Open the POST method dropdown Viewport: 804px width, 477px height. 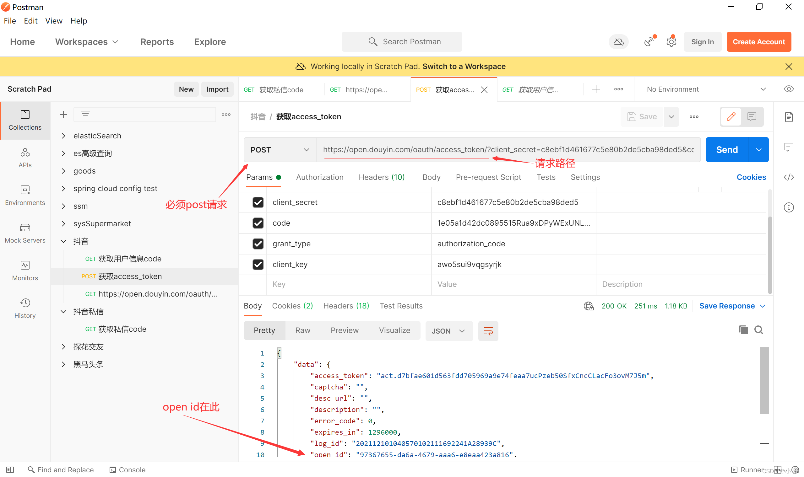[280, 150]
